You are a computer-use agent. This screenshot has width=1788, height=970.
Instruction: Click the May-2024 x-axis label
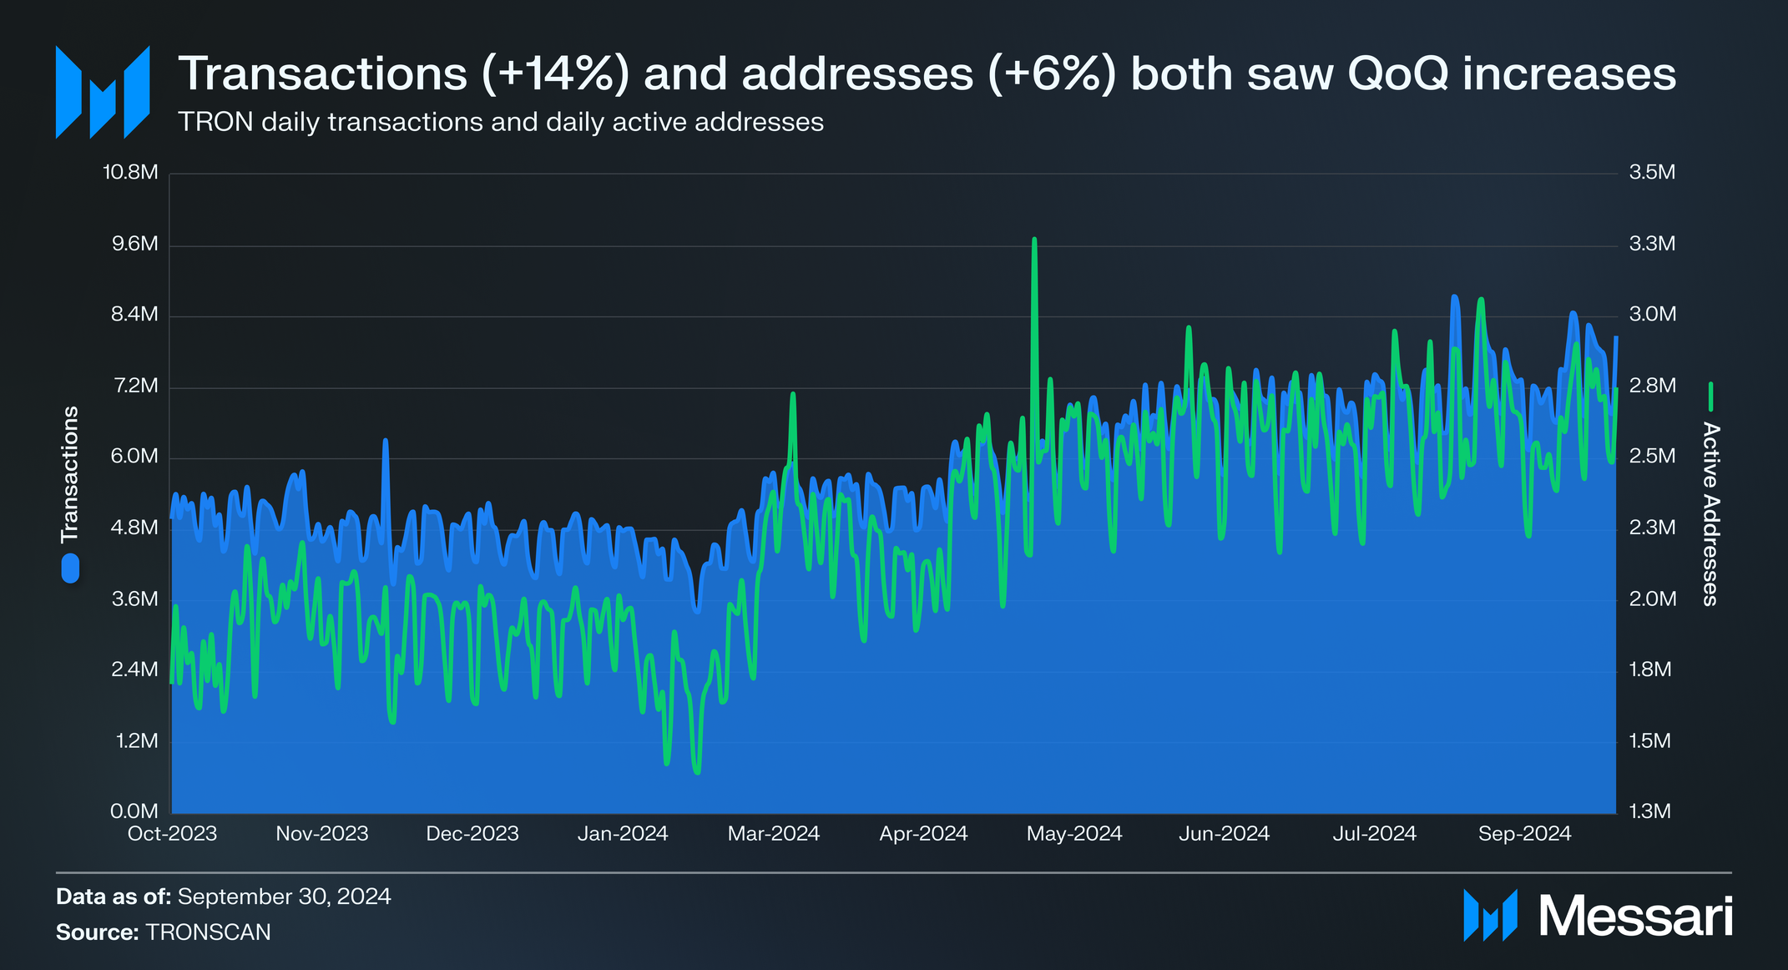click(1073, 834)
